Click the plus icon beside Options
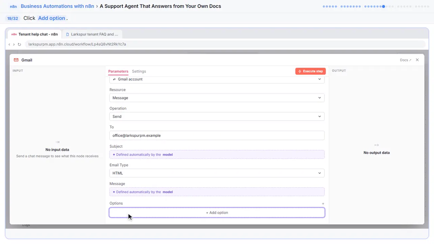 tap(323, 204)
